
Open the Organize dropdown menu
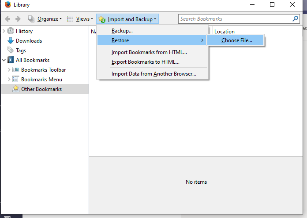point(49,19)
